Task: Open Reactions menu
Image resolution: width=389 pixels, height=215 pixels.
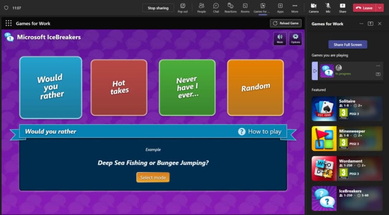Action: [x=231, y=8]
